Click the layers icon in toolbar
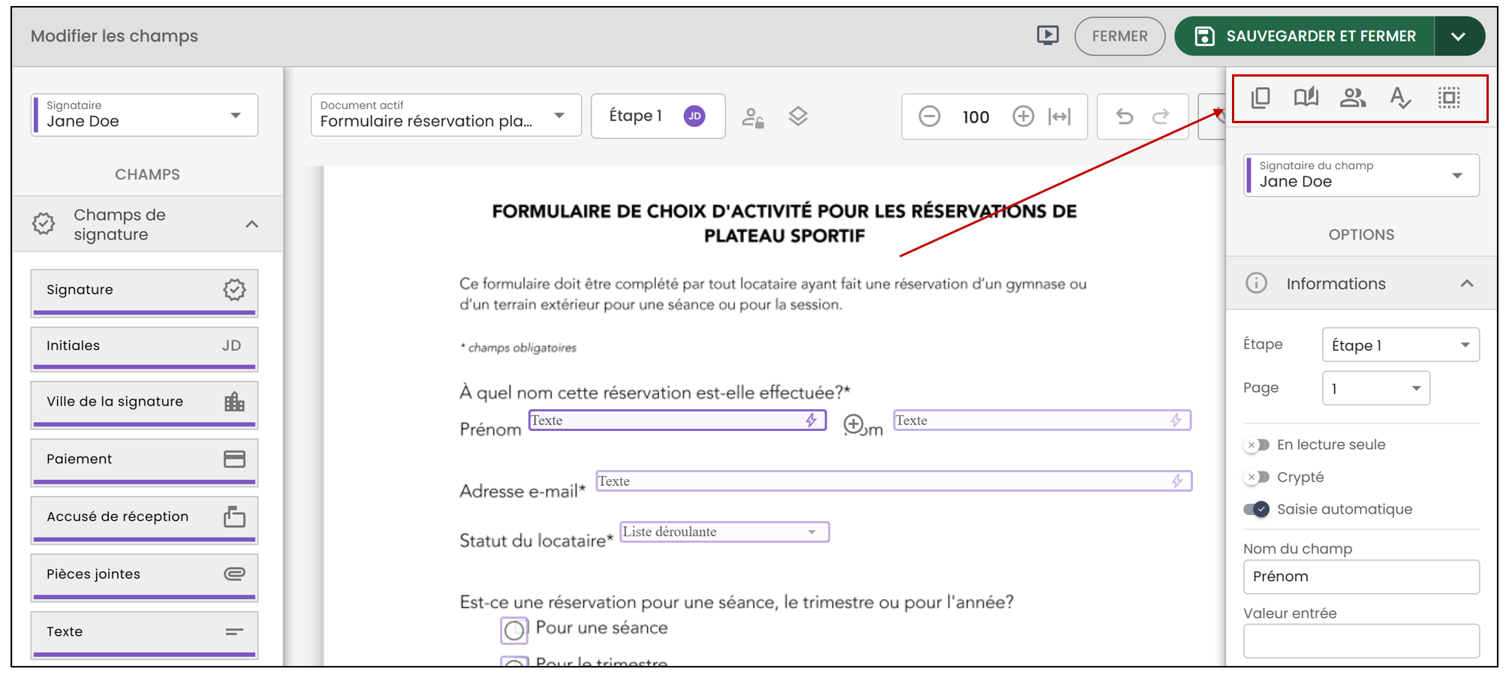1506x678 pixels. click(798, 116)
